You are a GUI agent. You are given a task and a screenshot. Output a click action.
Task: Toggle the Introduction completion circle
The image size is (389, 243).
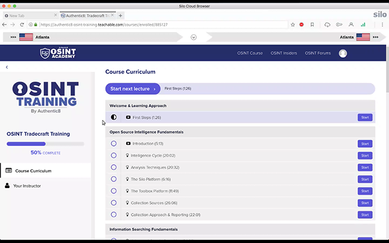[x=113, y=144]
